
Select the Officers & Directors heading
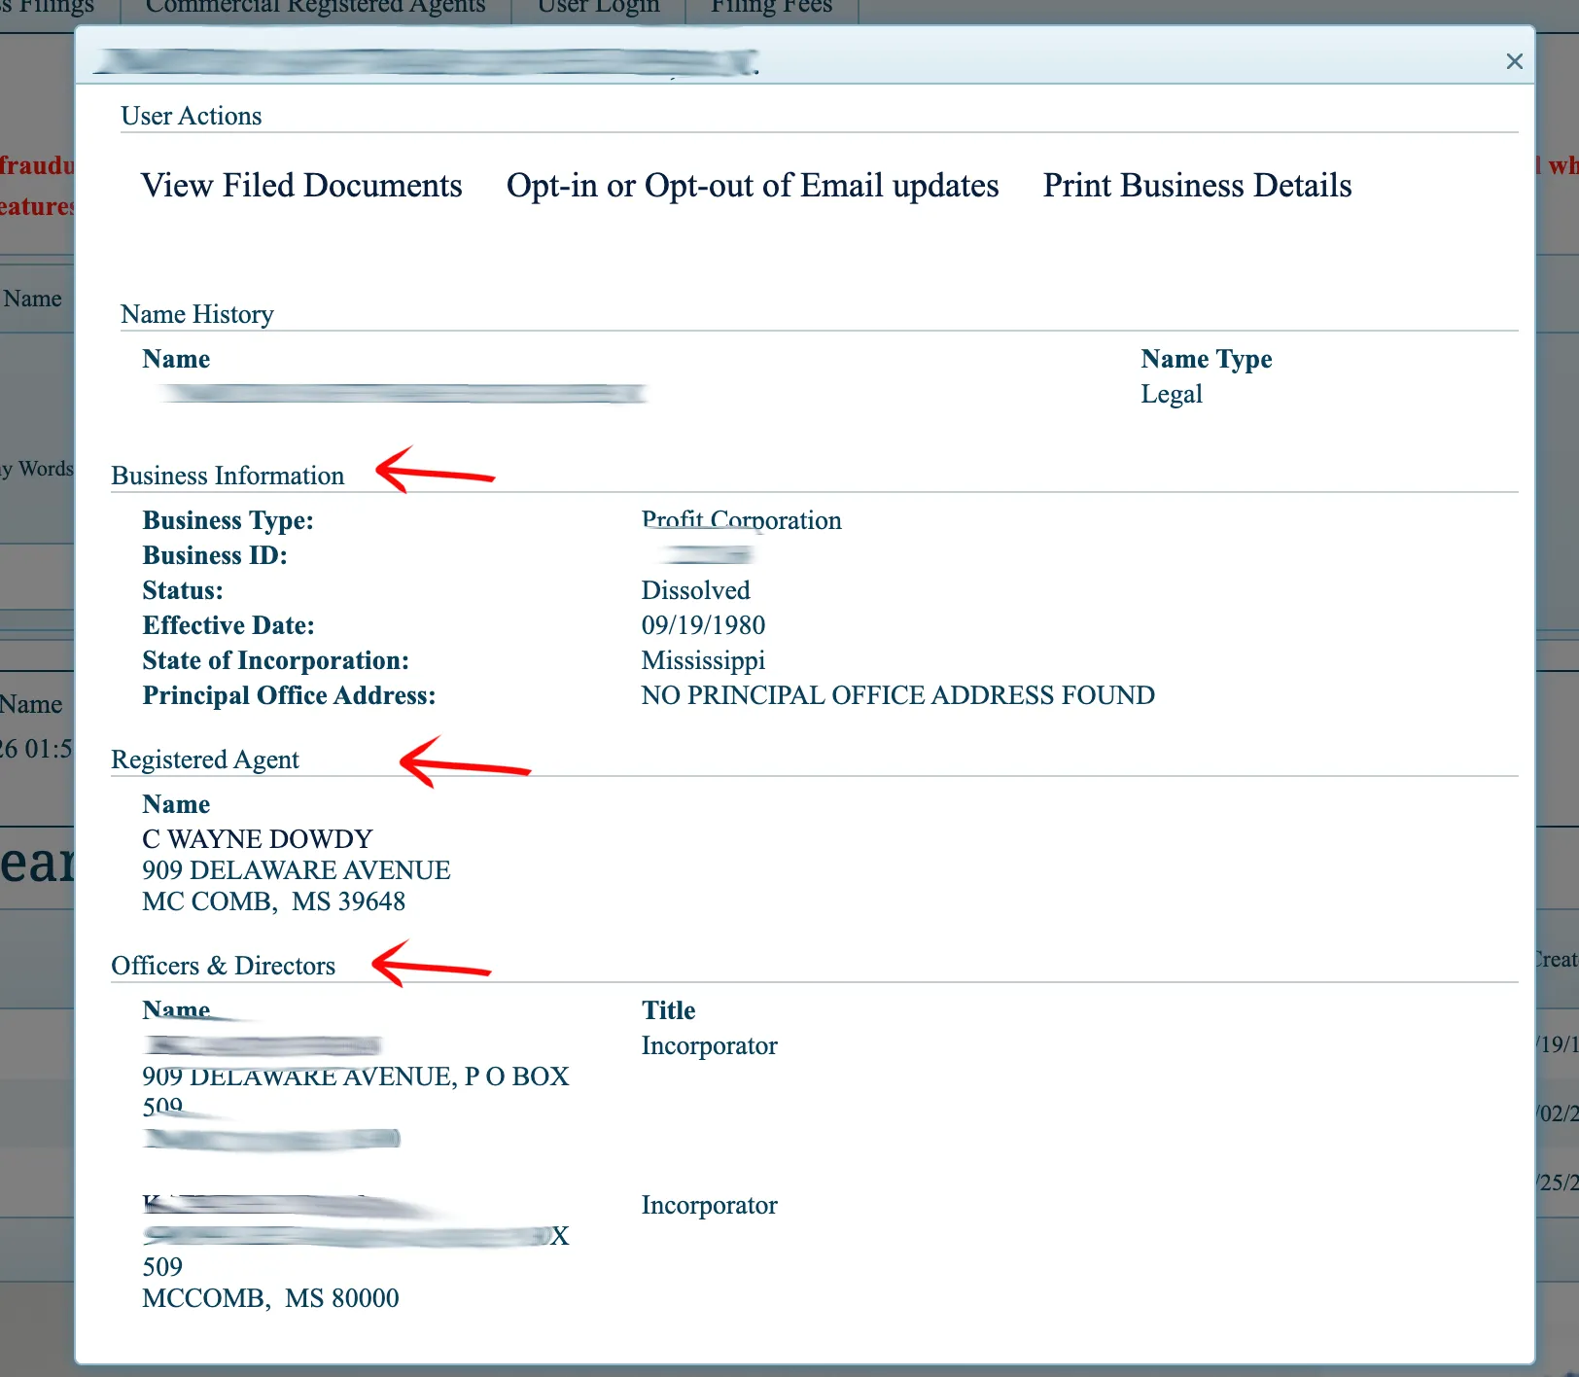tap(223, 966)
